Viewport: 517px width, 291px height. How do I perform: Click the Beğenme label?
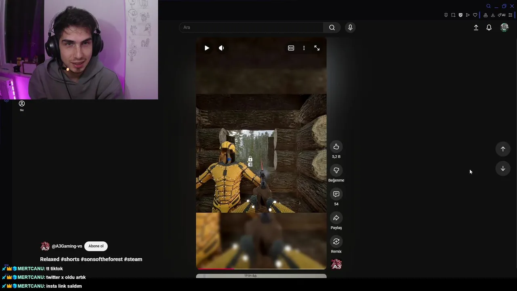click(x=336, y=180)
